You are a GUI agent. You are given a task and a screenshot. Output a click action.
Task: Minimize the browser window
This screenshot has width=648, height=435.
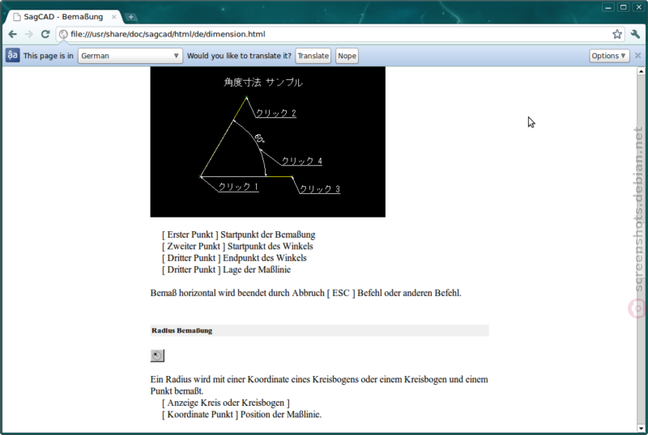[608, 7]
